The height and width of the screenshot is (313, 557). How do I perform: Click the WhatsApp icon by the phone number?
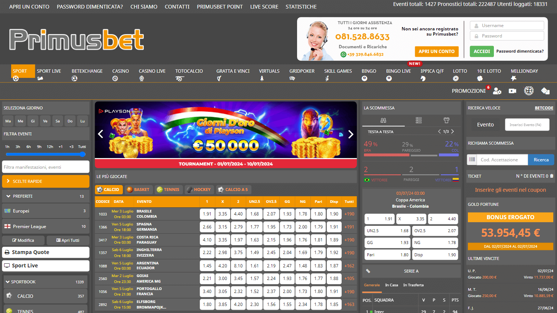[x=343, y=55]
